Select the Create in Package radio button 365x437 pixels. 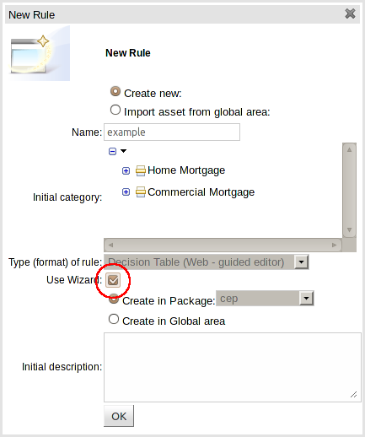coord(114,299)
